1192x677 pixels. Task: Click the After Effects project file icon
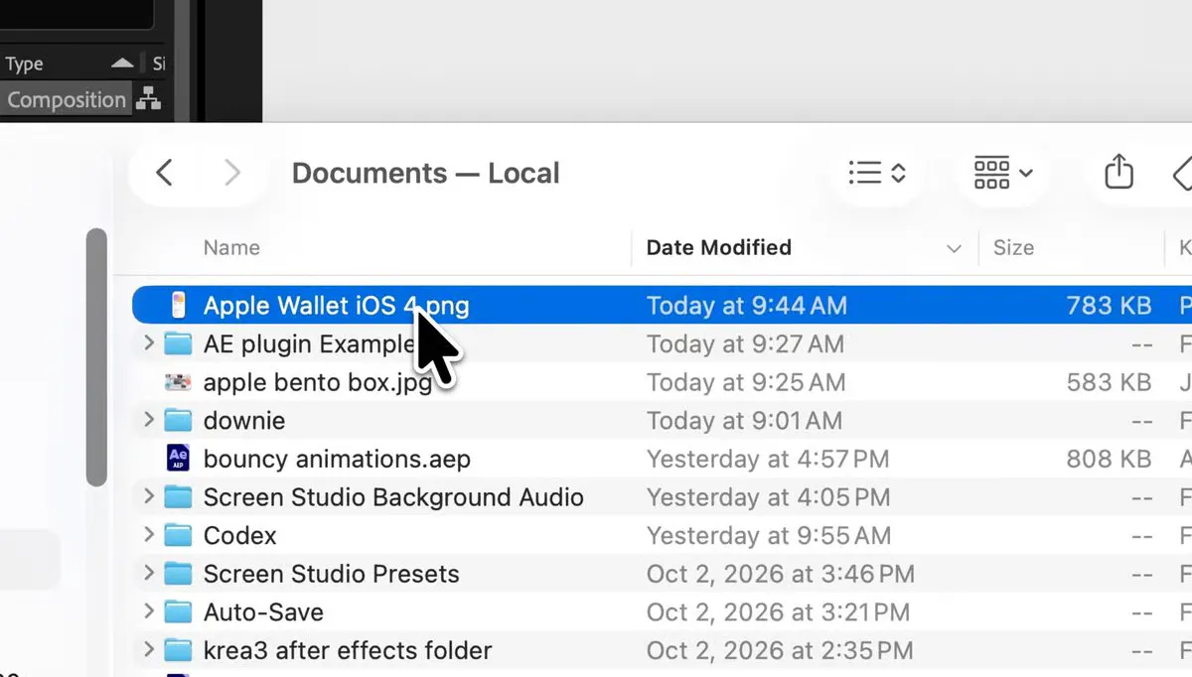(x=178, y=459)
